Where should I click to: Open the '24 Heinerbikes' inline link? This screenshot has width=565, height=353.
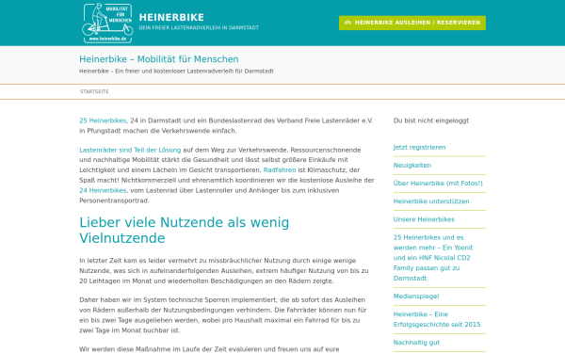point(103,190)
